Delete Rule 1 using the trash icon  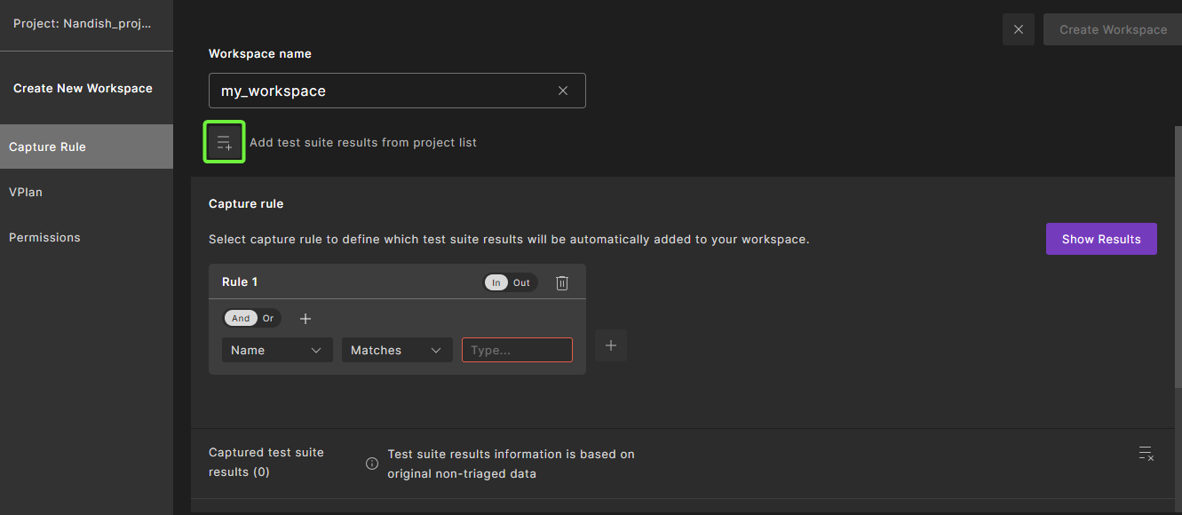pyautogui.click(x=562, y=282)
